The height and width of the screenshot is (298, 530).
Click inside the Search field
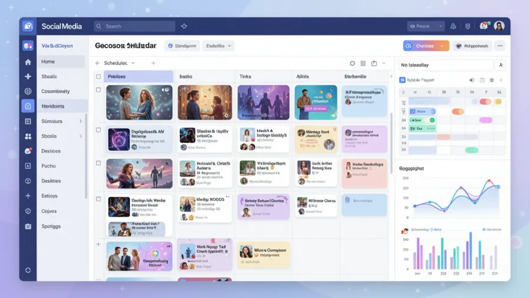pyautogui.click(x=134, y=26)
